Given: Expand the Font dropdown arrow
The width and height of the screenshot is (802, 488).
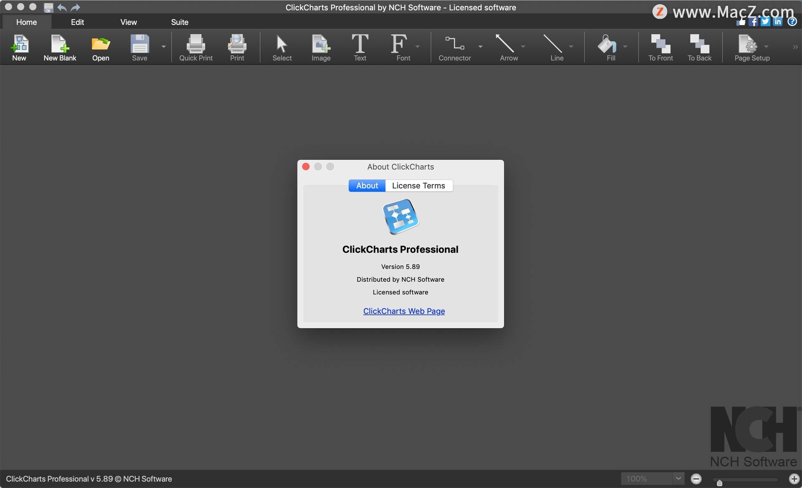Looking at the screenshot, I should click(417, 47).
